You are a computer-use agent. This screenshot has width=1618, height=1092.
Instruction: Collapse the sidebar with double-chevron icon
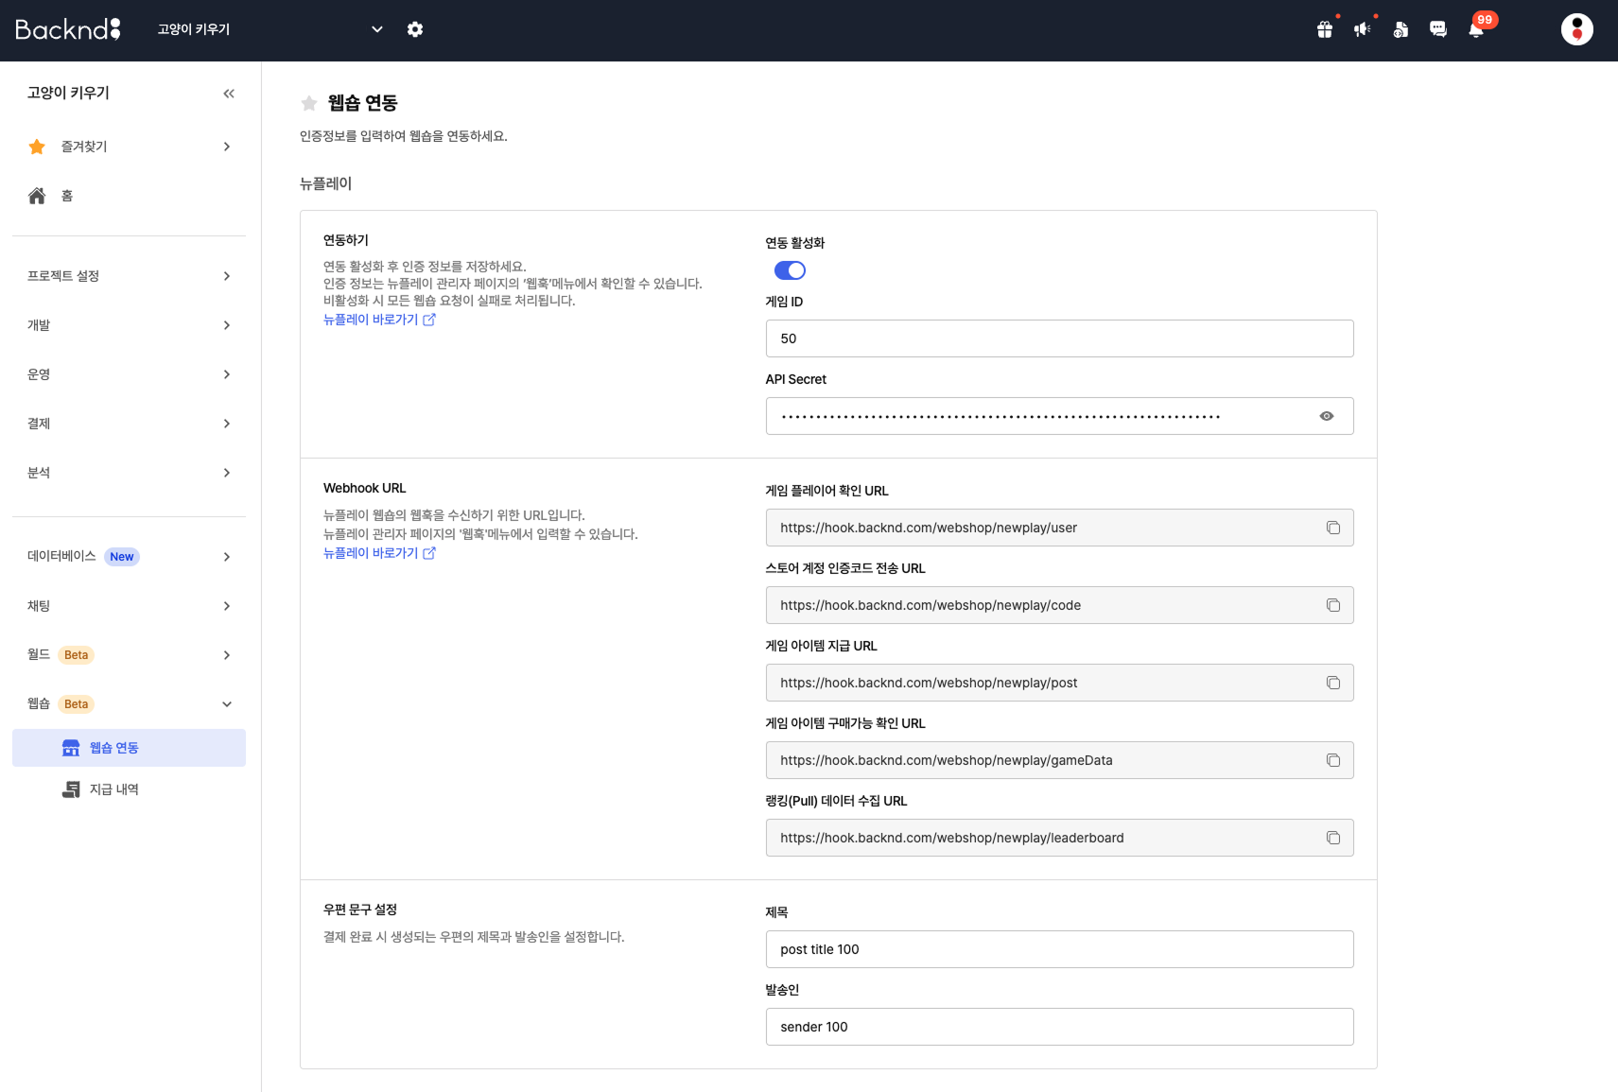[229, 94]
